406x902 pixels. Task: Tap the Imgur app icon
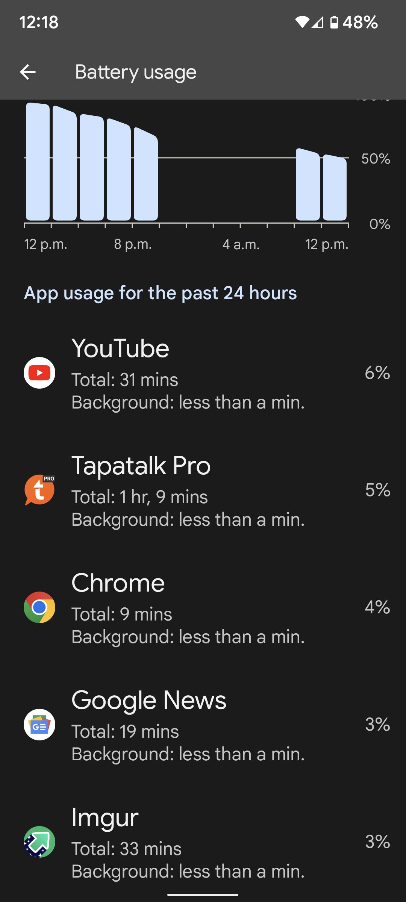39,842
